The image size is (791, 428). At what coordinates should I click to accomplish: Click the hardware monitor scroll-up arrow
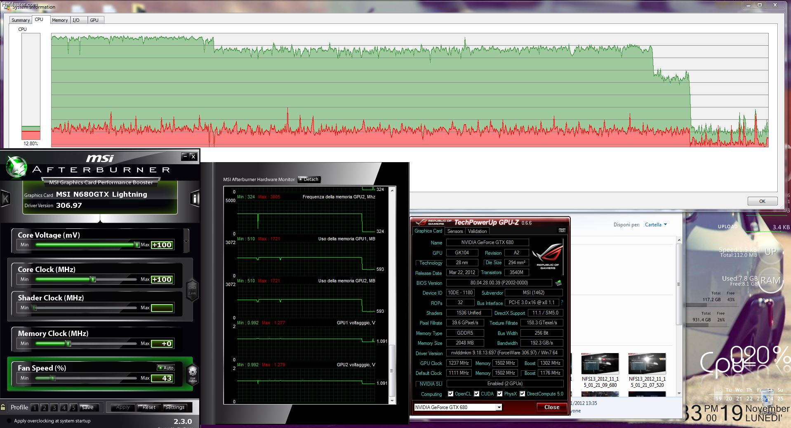[392, 190]
